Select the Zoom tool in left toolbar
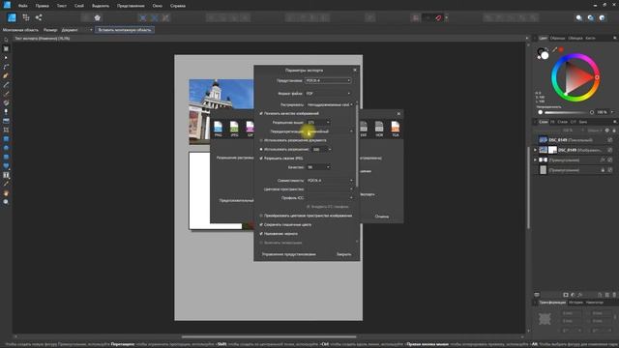Screen dimensions: 619x348 click(x=6, y=202)
